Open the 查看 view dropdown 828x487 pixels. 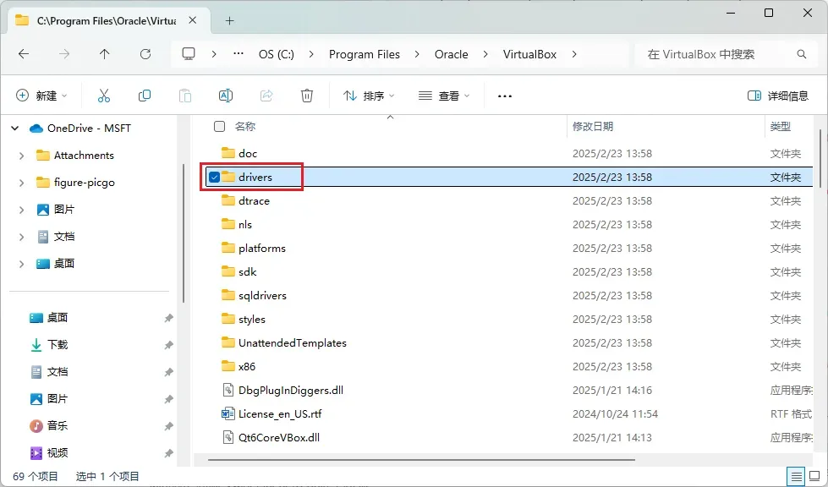pos(444,96)
